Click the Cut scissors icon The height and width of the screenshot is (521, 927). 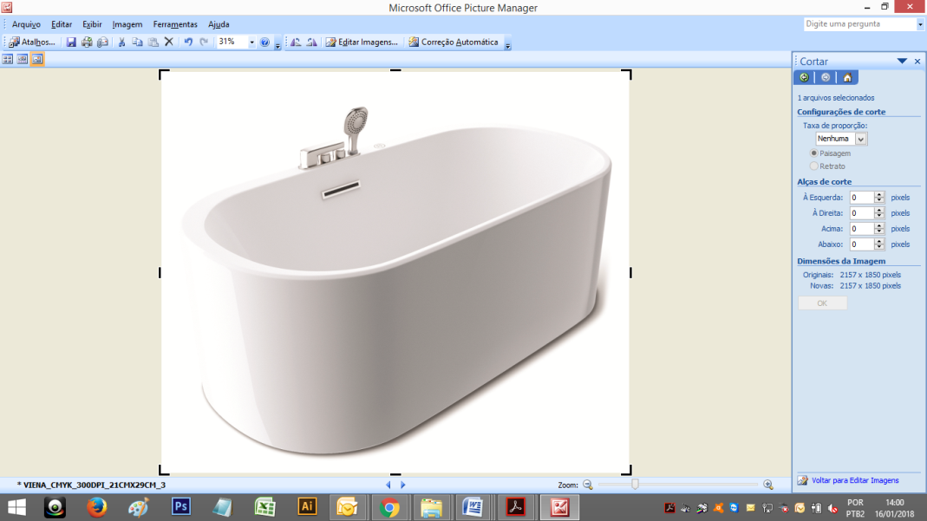121,42
